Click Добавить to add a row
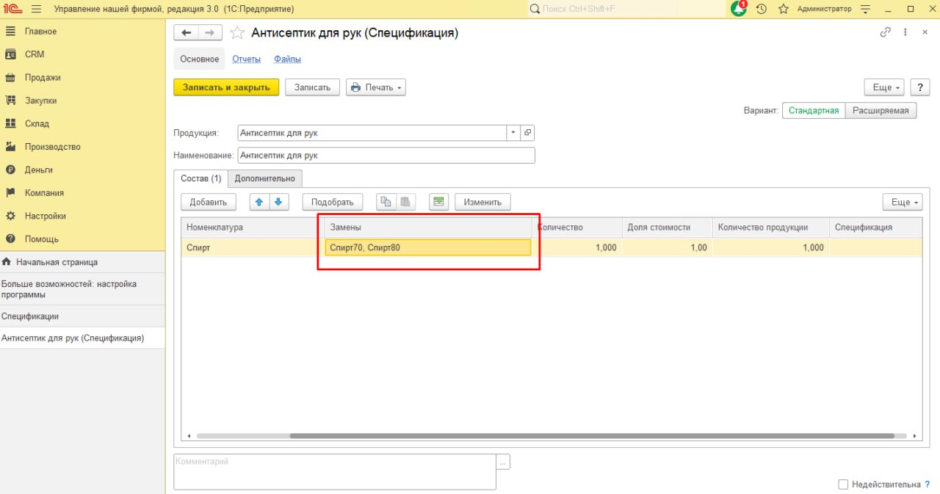Image resolution: width=940 pixels, height=494 pixels. (x=209, y=202)
